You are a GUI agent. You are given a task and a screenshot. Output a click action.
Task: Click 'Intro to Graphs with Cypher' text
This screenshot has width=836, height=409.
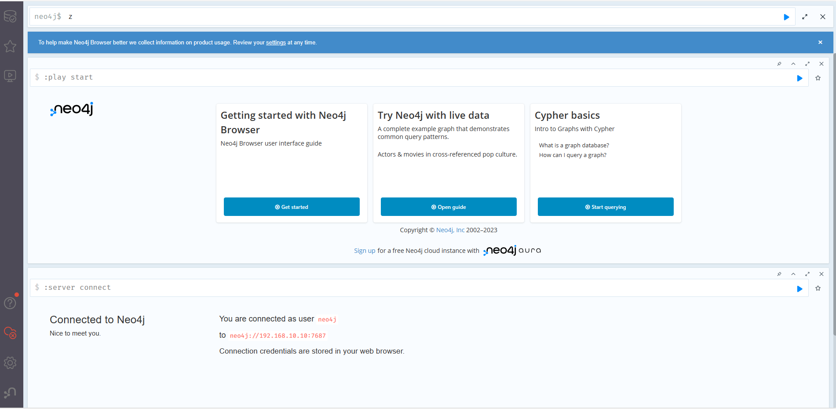[x=575, y=129]
